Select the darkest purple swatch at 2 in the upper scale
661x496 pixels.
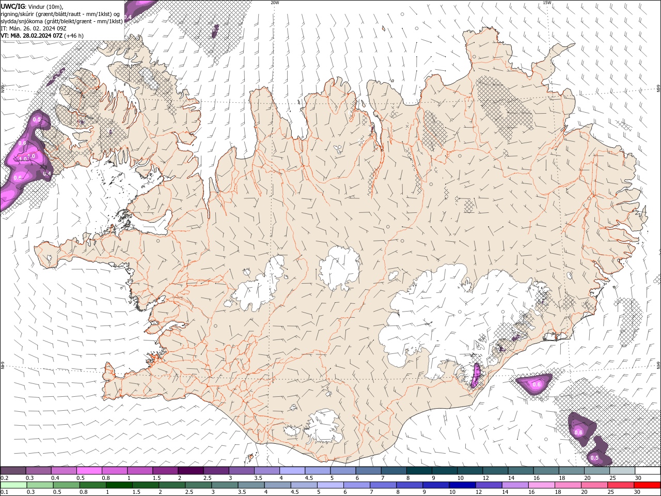(x=191, y=471)
